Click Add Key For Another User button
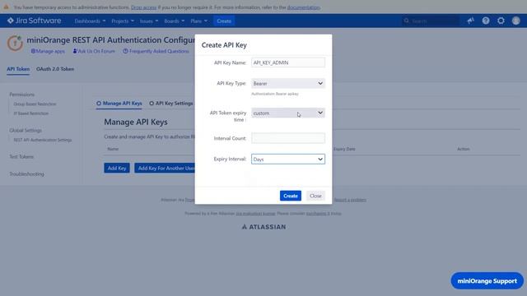 point(165,168)
